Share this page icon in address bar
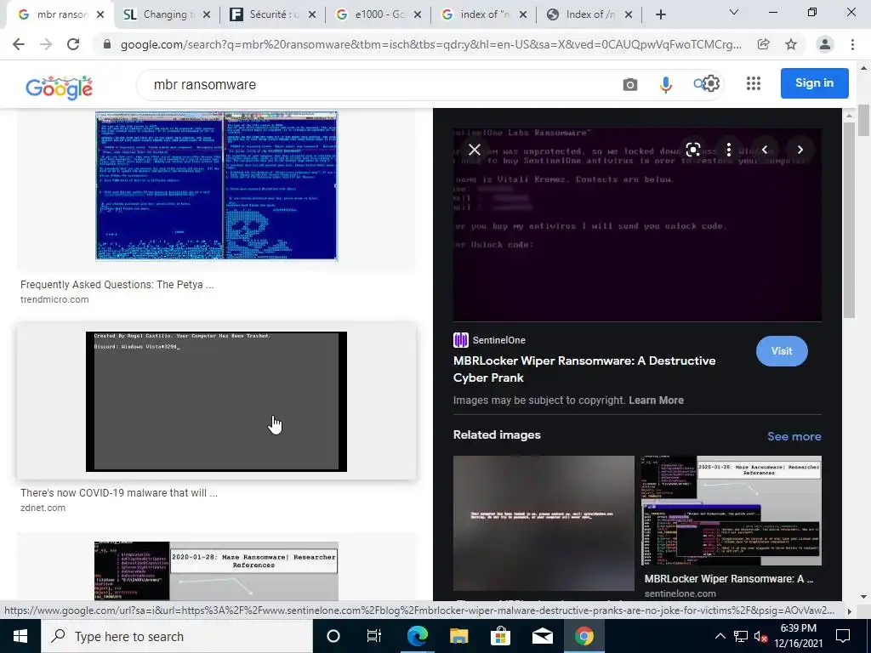The width and height of the screenshot is (871, 653). [764, 44]
